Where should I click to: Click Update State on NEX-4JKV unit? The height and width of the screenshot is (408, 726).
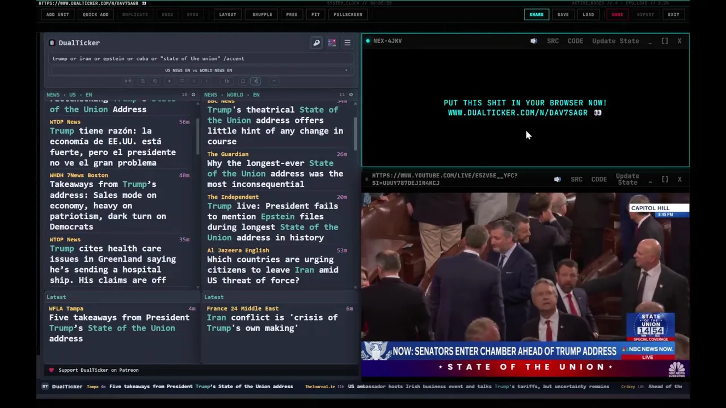pyautogui.click(x=615, y=41)
